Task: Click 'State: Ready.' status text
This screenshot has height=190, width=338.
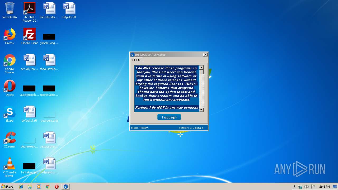Action: point(140,128)
